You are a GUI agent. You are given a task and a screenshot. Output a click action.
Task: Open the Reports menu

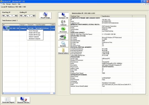(x=14, y=4)
